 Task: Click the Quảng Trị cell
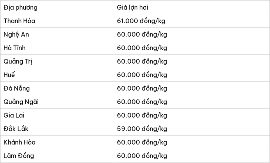point(57,61)
